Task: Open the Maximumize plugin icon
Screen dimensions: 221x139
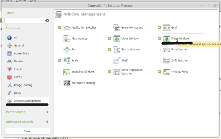Action: coord(67,38)
